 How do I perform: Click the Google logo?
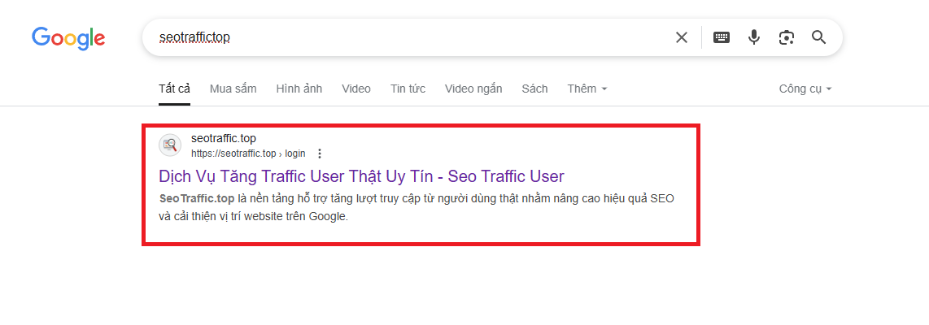point(68,38)
